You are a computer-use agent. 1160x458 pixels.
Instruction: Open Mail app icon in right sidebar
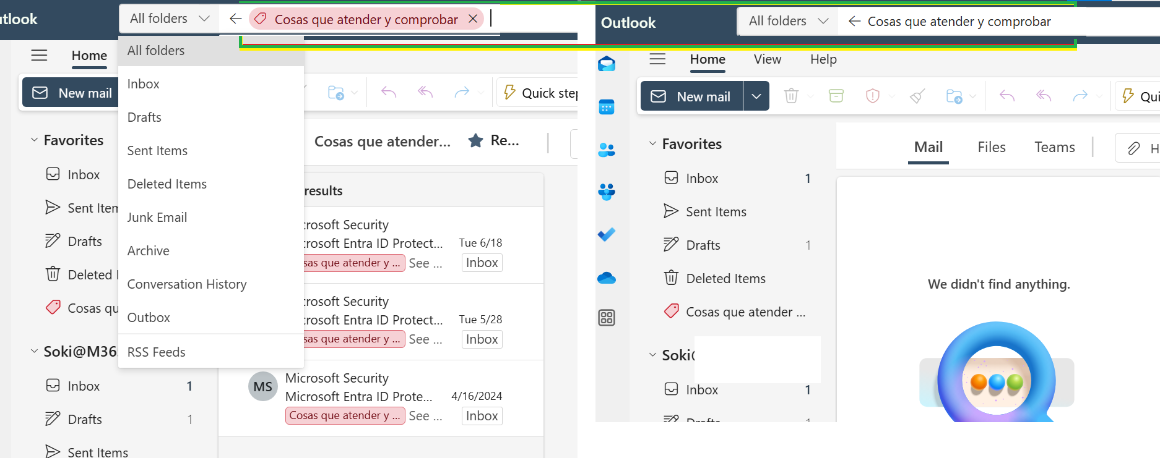(607, 64)
